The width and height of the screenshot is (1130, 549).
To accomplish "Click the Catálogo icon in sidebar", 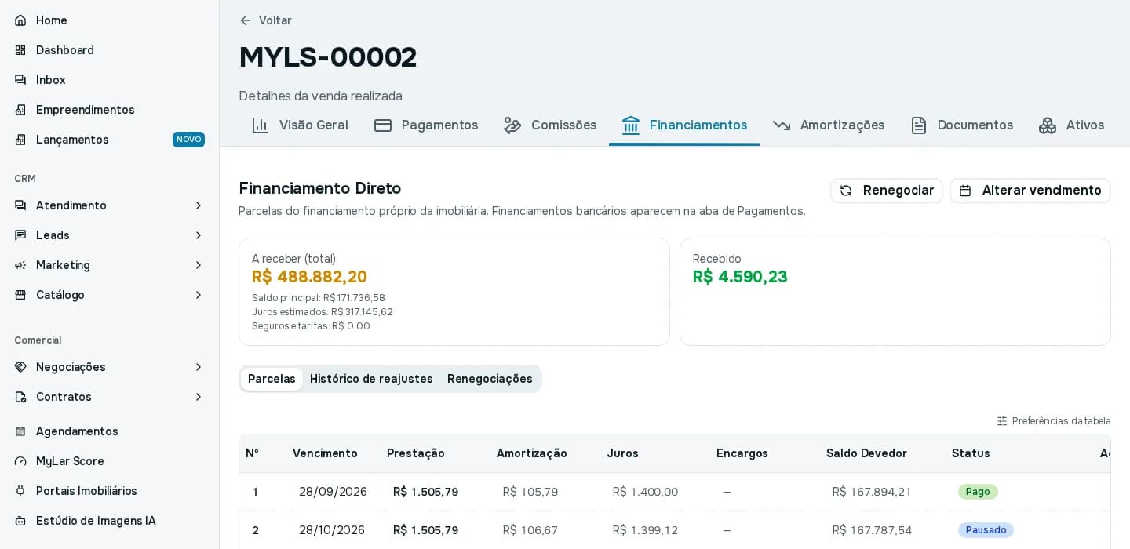I will coord(20,295).
